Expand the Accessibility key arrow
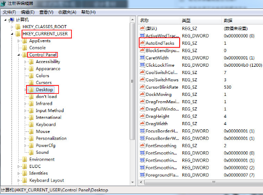The height and width of the screenshot is (195, 263). [x=26, y=62]
